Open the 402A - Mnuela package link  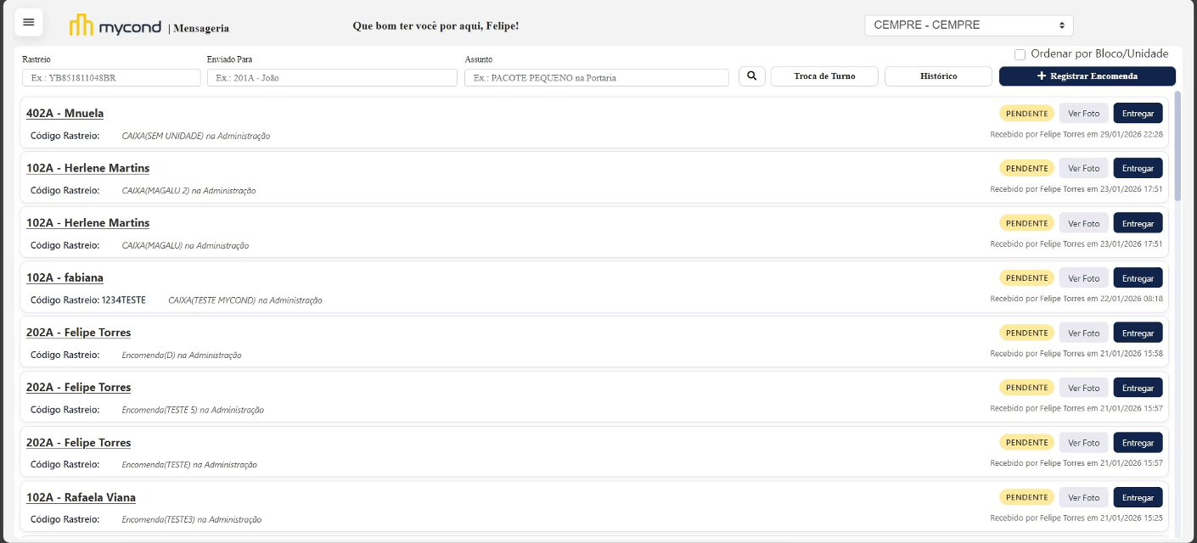click(x=65, y=114)
